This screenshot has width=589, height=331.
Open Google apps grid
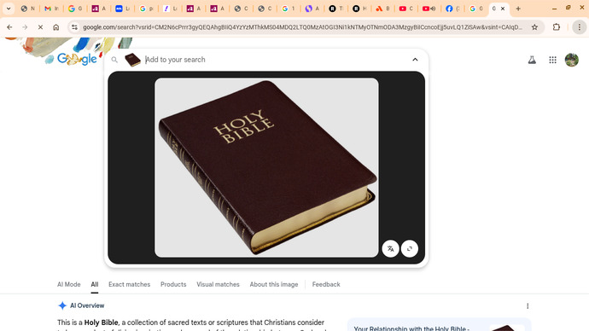552,60
